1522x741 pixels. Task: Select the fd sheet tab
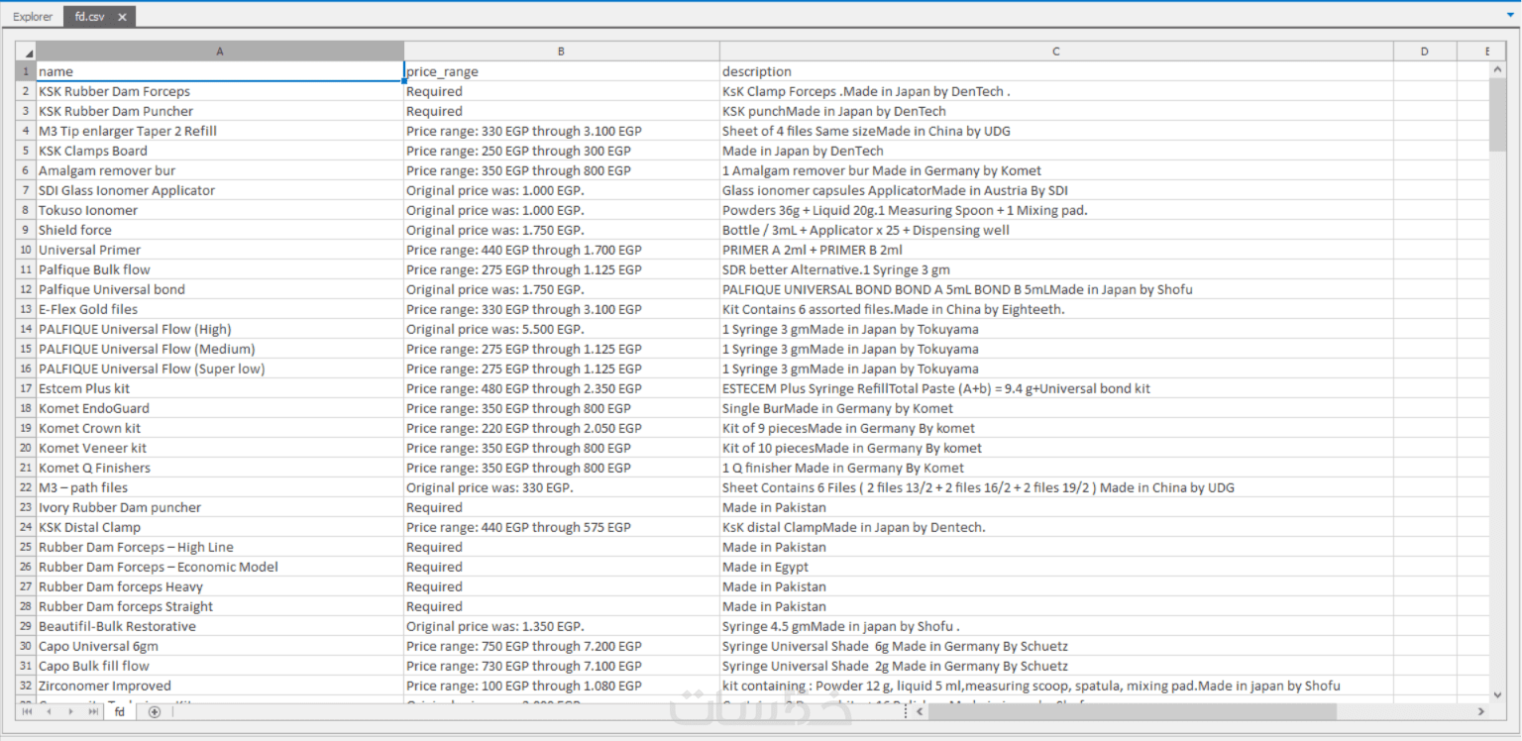[120, 711]
